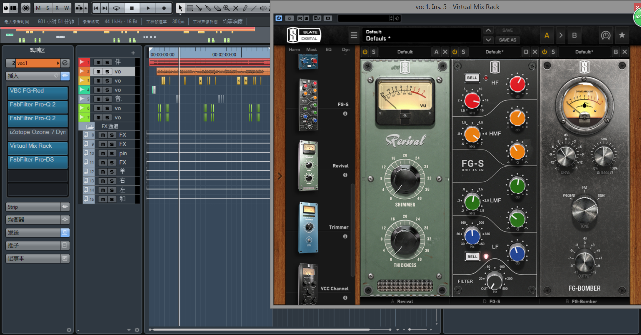Mute track 1 伴

coord(98,62)
